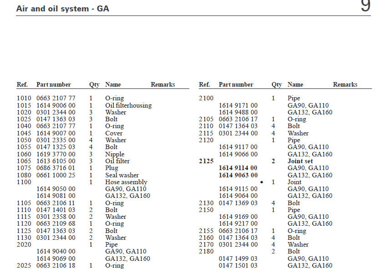The height and width of the screenshot is (269, 381).
Task: Select ref number 2115
Action: 206,133
